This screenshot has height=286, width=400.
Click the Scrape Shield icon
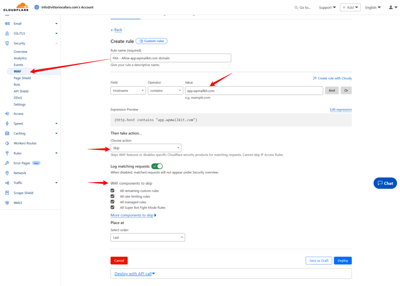7,193
